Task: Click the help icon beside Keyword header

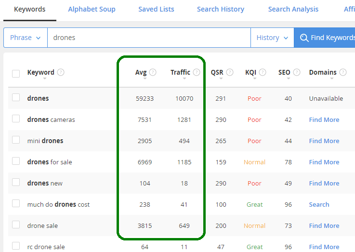Action: (61, 72)
